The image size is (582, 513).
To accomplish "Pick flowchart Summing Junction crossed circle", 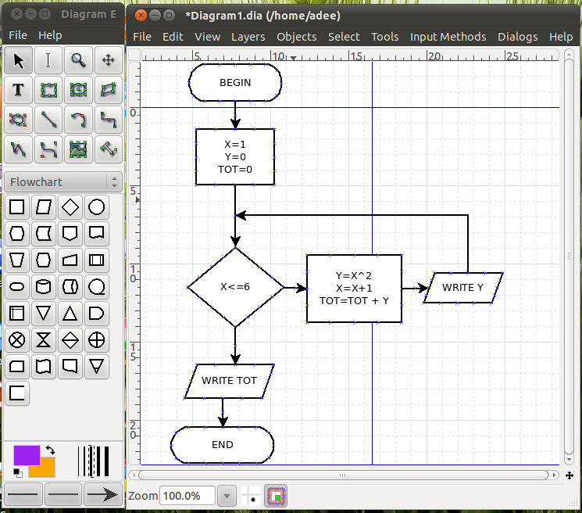I will coord(17,340).
